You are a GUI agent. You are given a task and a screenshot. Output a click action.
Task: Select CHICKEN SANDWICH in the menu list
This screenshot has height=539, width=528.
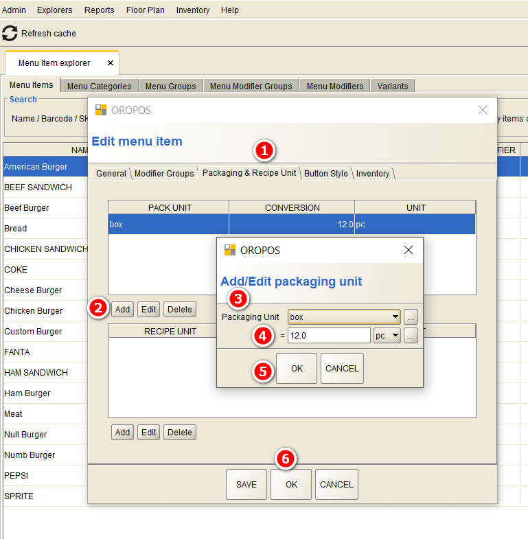(45, 249)
